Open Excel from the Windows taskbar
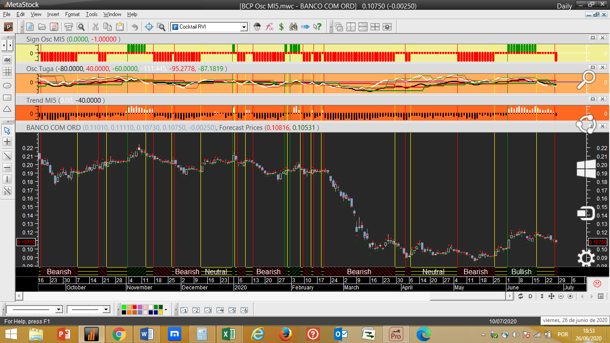Viewport: 610px width, 343px height. click(x=228, y=334)
